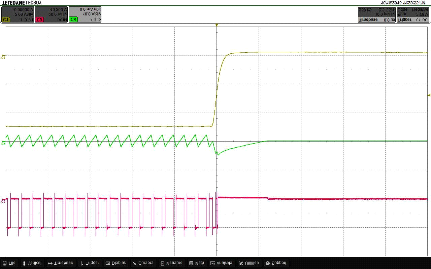The width and height of the screenshot is (431, 269).
Task: Open the Timebase descriptor box
Action: 376,14
